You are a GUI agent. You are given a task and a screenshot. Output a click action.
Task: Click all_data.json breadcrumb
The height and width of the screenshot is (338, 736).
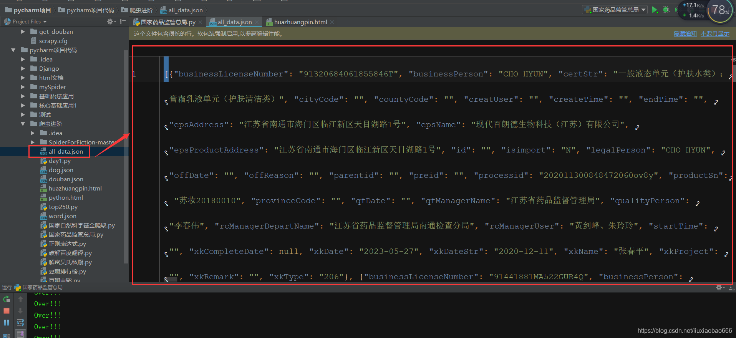click(181, 10)
